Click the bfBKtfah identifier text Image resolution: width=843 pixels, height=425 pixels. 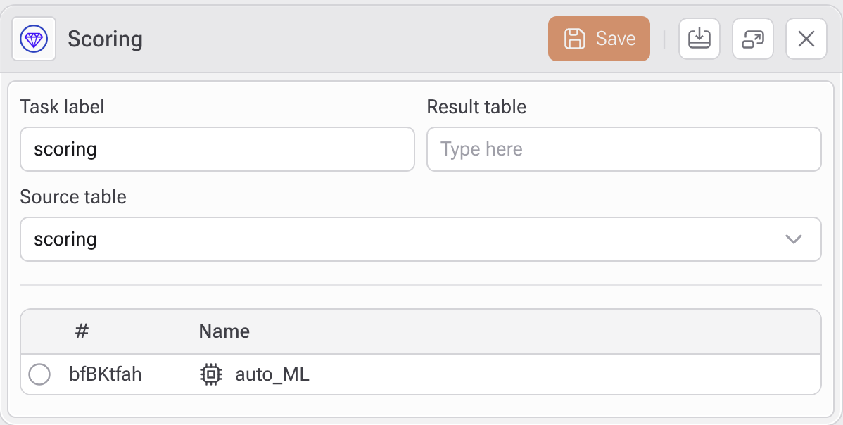coord(106,374)
